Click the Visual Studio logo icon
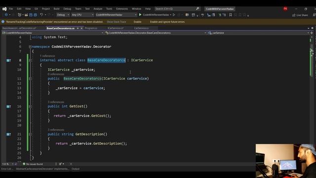This screenshot has height=178, width=316. point(4,9)
